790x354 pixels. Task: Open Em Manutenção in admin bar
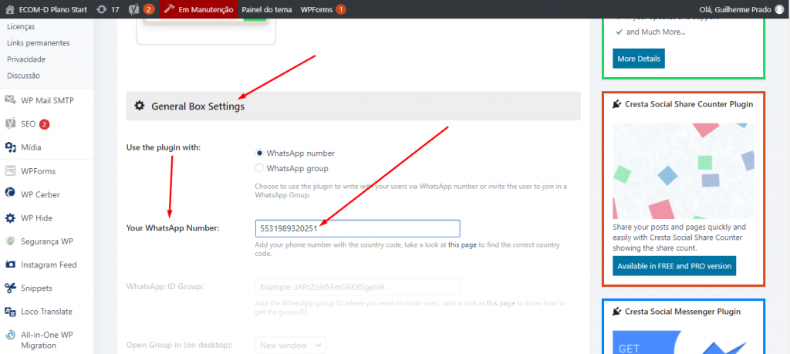(199, 9)
